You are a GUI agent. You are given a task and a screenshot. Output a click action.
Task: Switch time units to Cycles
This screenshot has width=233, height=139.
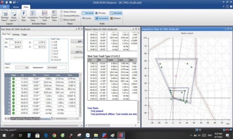pyautogui.click(x=87, y=18)
